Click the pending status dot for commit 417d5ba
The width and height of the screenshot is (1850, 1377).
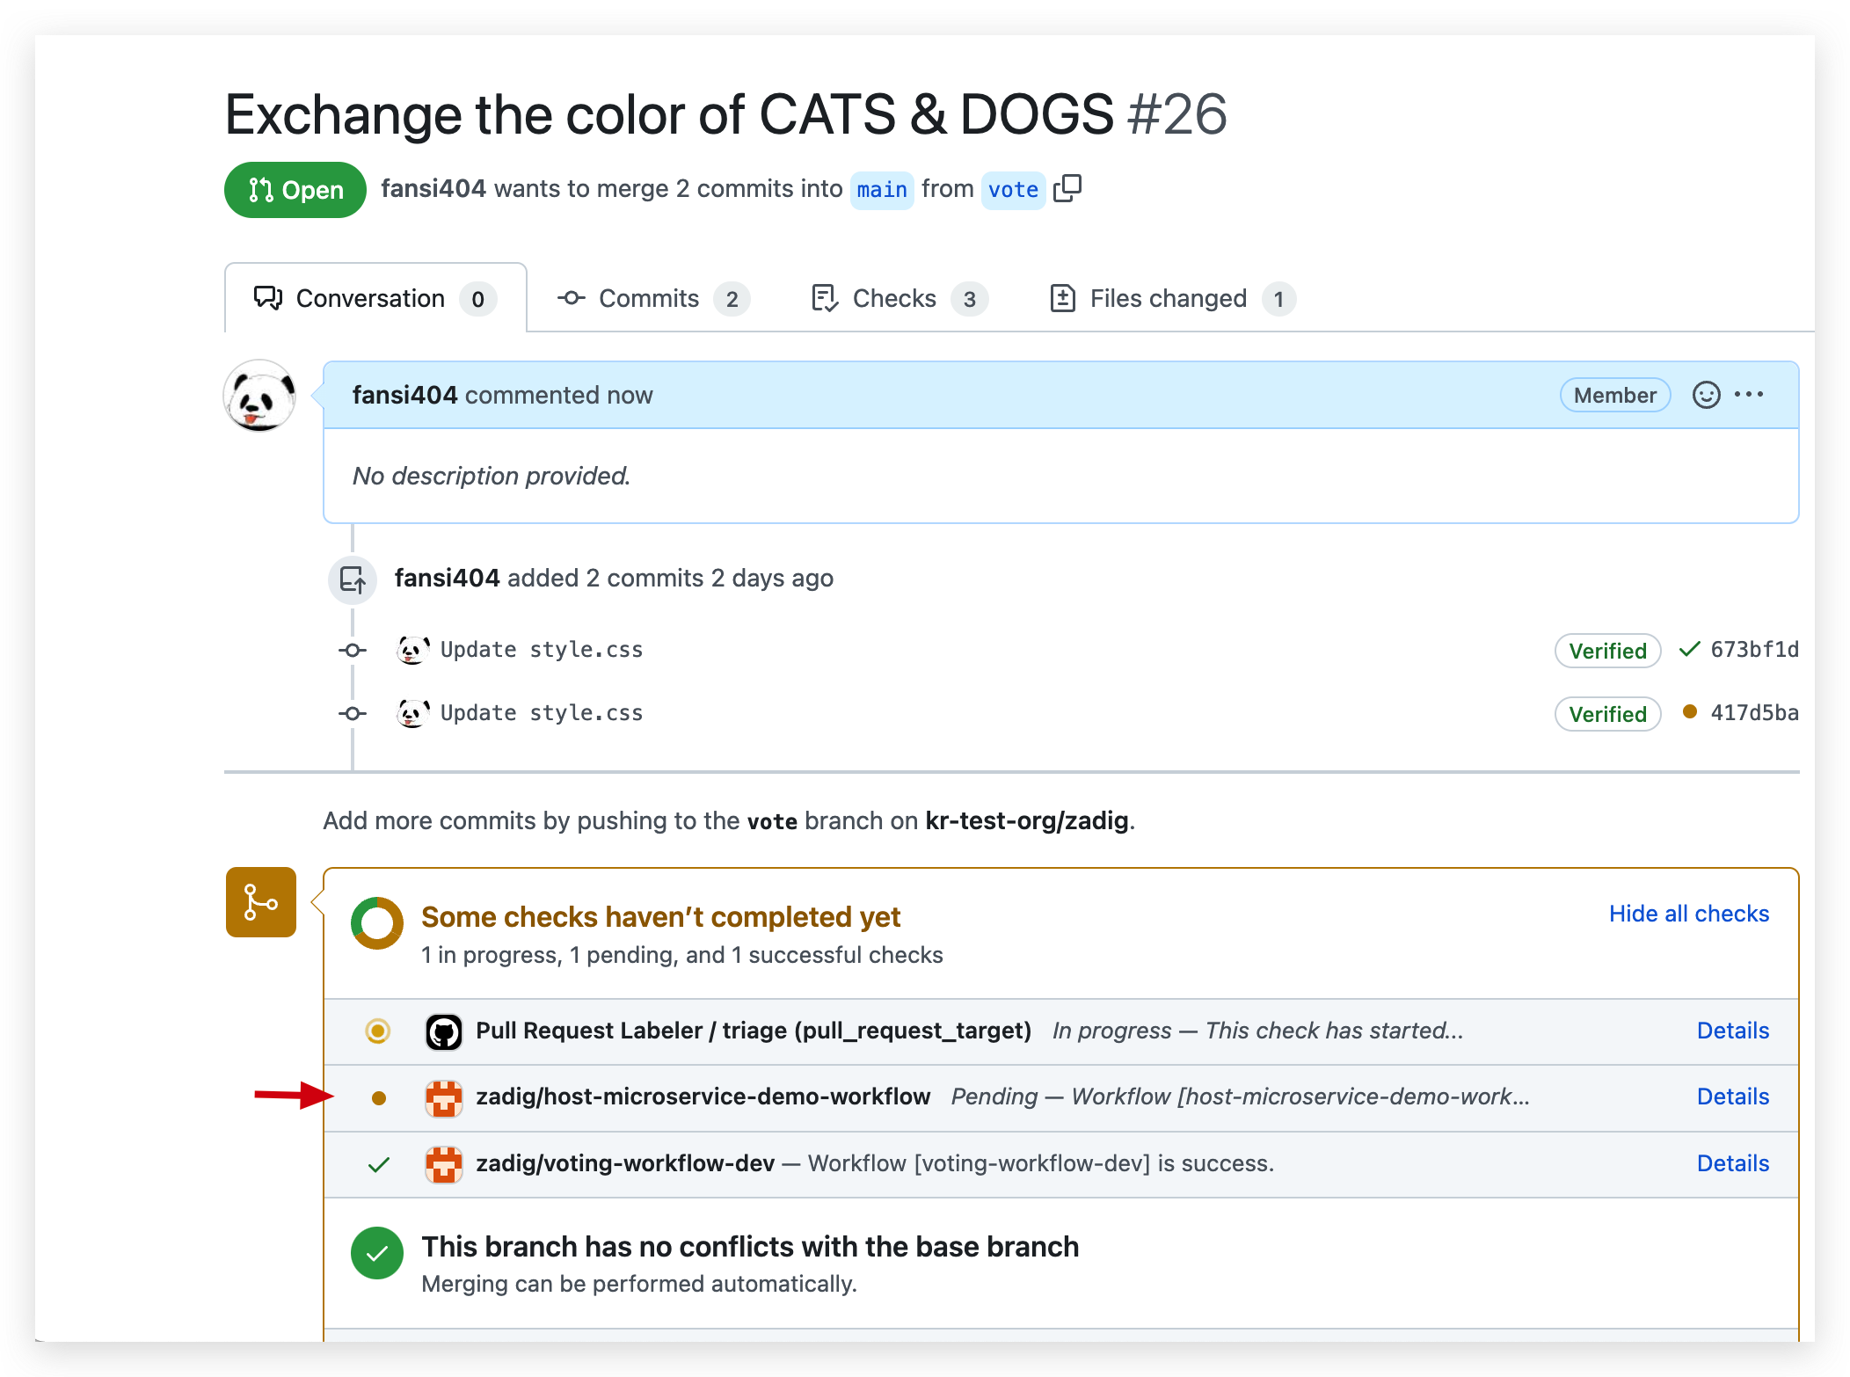(x=1689, y=712)
